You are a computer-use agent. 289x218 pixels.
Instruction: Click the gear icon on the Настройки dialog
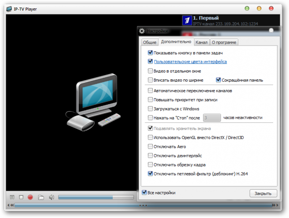point(141,31)
